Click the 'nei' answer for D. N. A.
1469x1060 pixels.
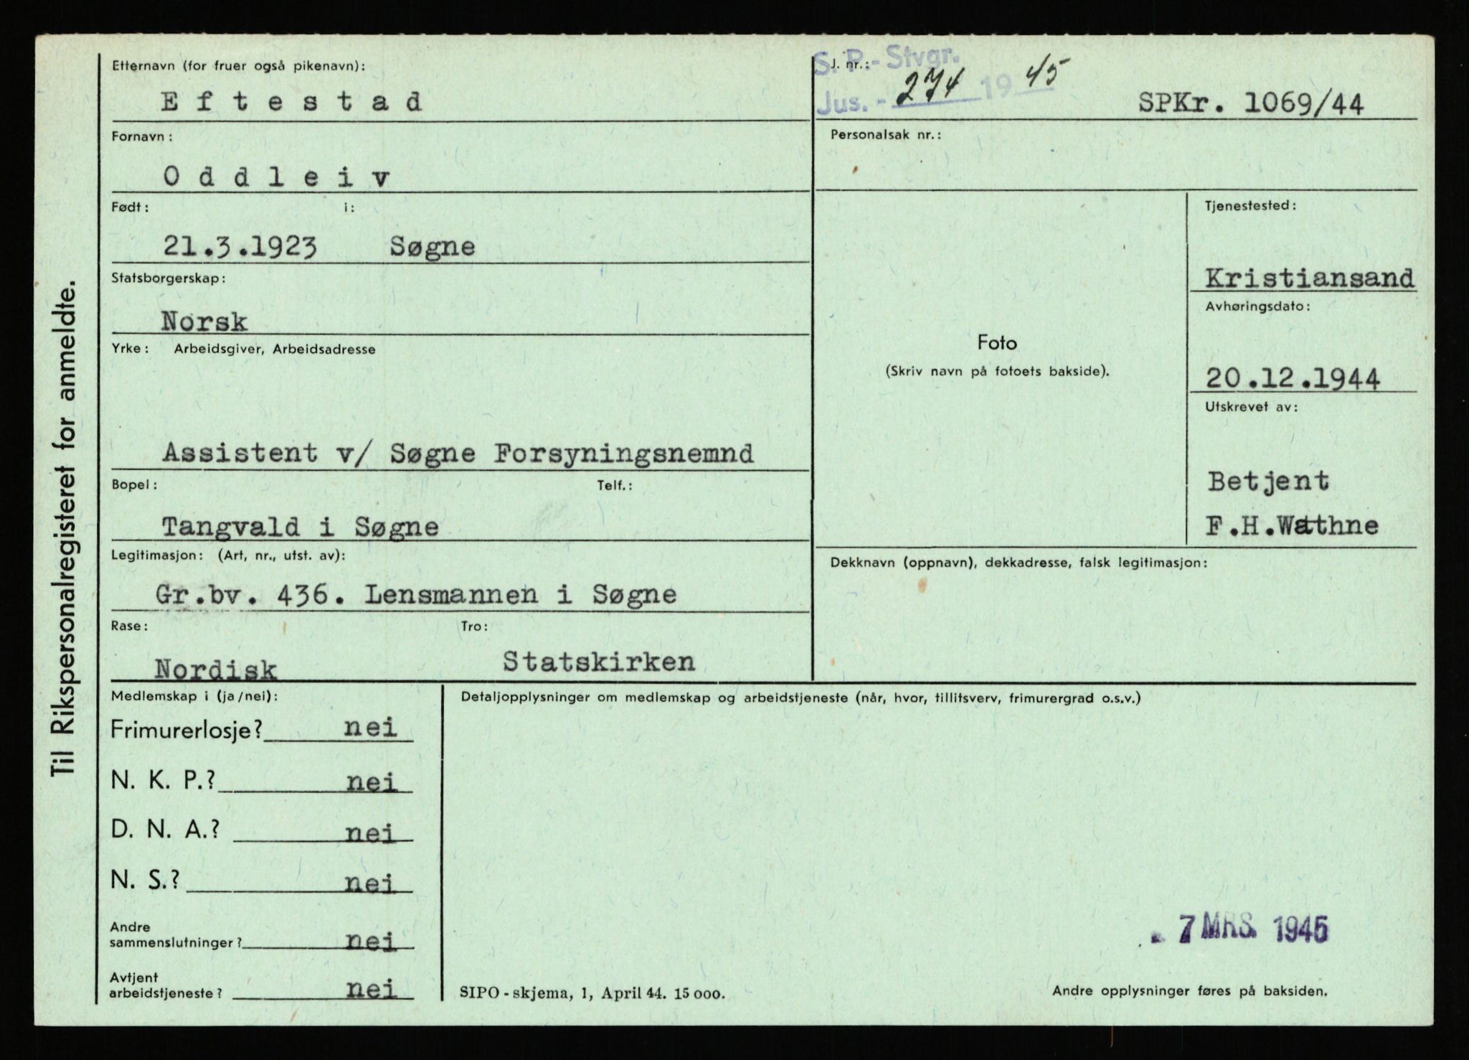[371, 833]
